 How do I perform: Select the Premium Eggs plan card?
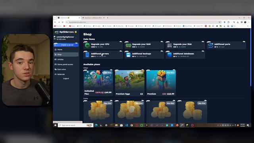pyautogui.click(x=130, y=83)
